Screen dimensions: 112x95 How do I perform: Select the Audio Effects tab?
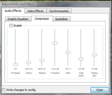(13, 11)
